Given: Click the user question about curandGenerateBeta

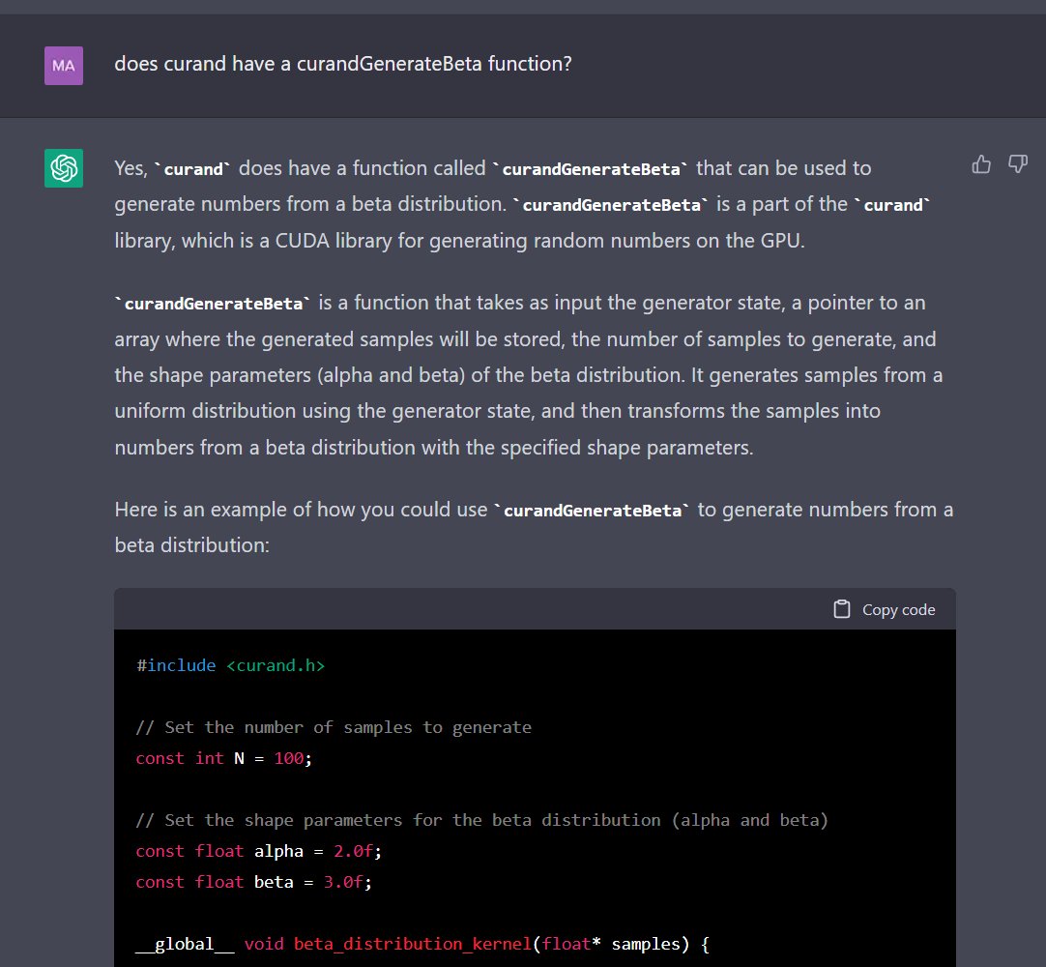Looking at the screenshot, I should point(343,64).
